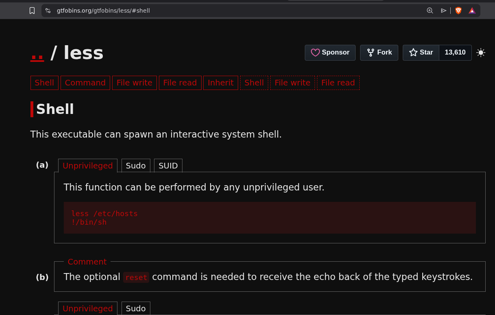The image size is (495, 315).
Task: Fork the repository with the Fork button
Action: (x=379, y=52)
